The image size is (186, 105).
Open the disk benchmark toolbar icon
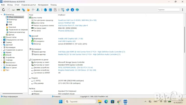13,10
